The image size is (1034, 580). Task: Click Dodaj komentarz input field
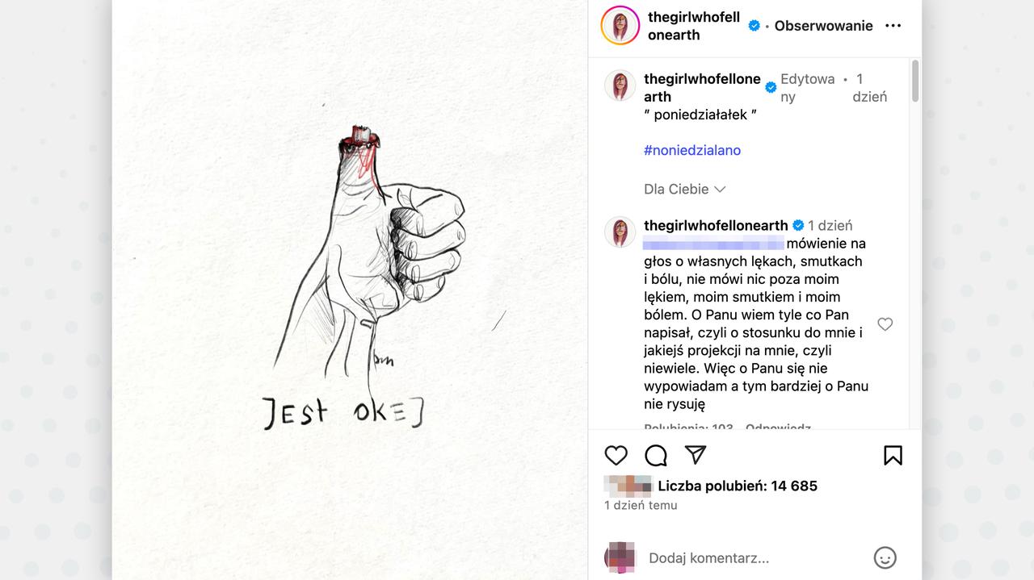click(x=755, y=557)
